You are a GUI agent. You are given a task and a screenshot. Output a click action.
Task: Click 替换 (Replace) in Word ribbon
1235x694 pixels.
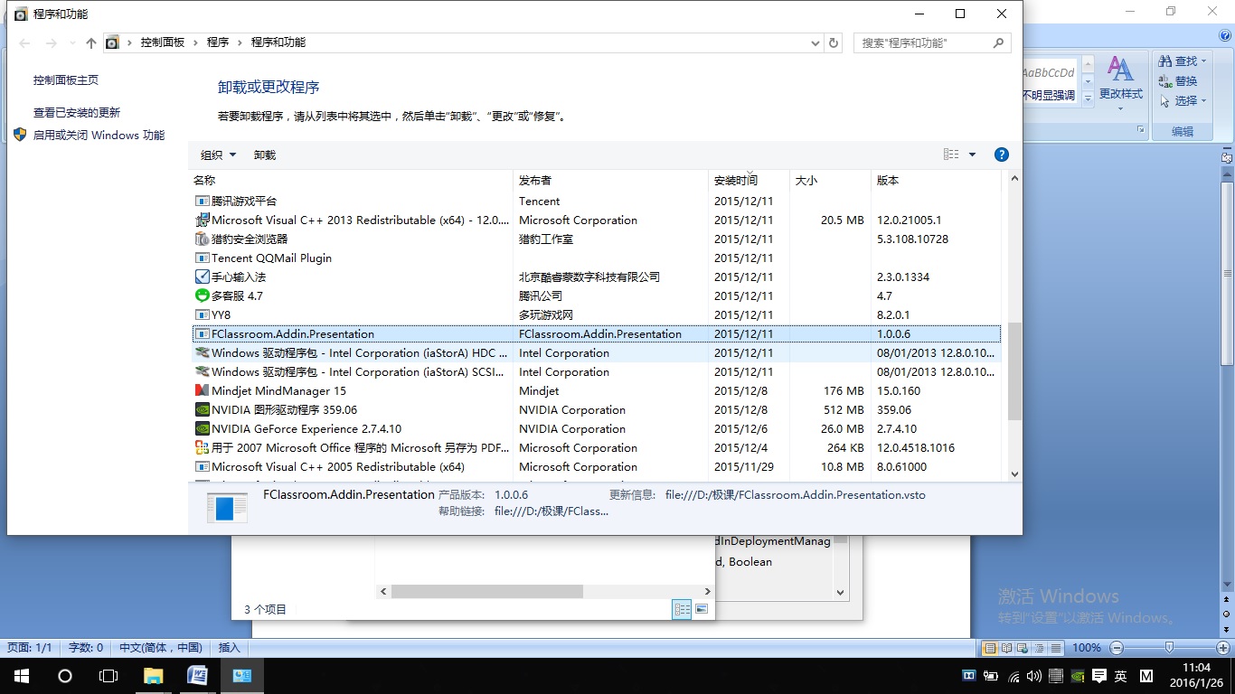(1179, 81)
